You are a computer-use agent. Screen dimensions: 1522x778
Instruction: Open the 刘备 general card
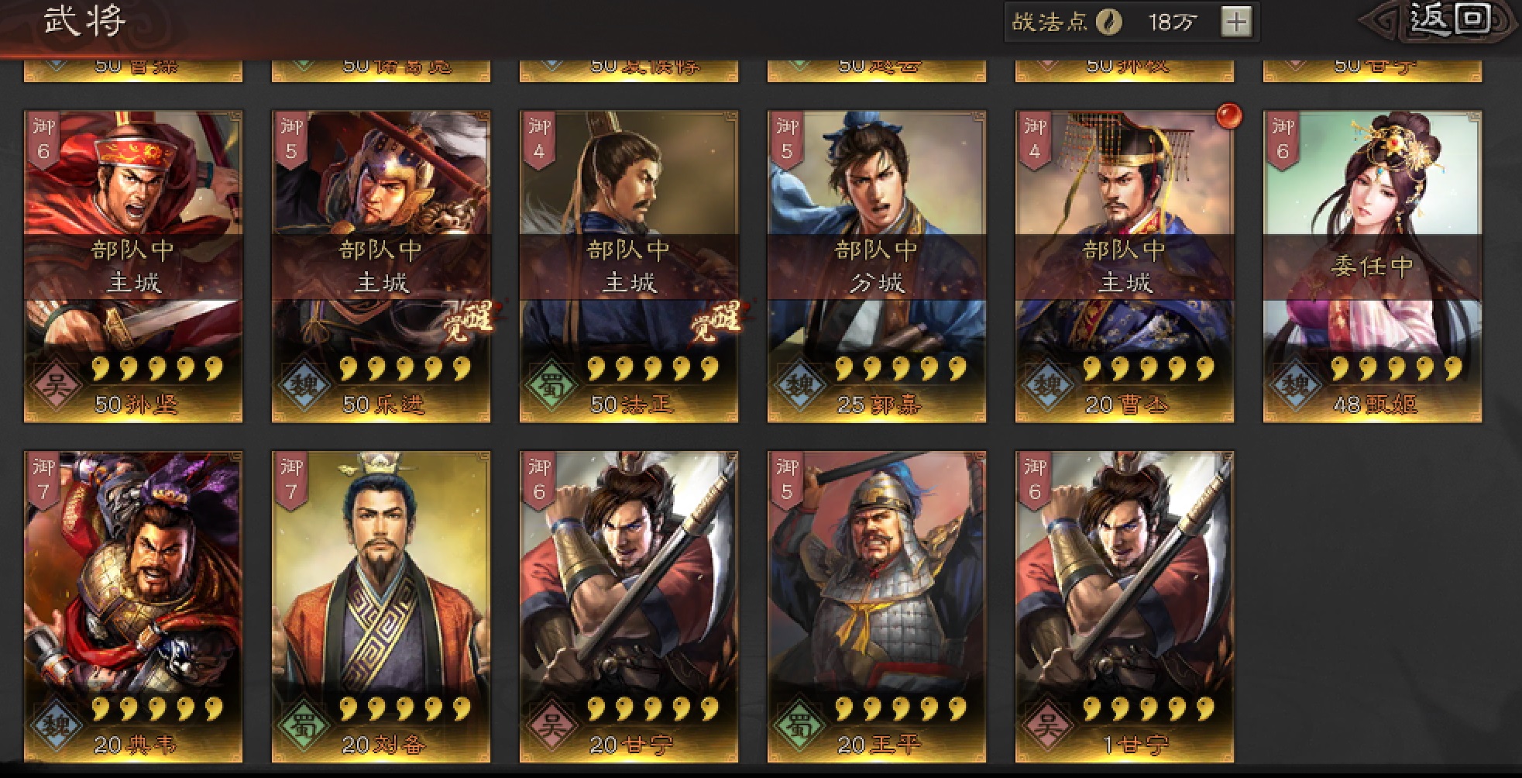381,608
